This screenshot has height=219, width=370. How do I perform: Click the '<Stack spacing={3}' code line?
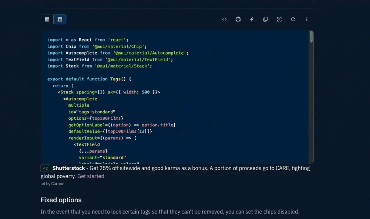pyautogui.click(x=109, y=92)
